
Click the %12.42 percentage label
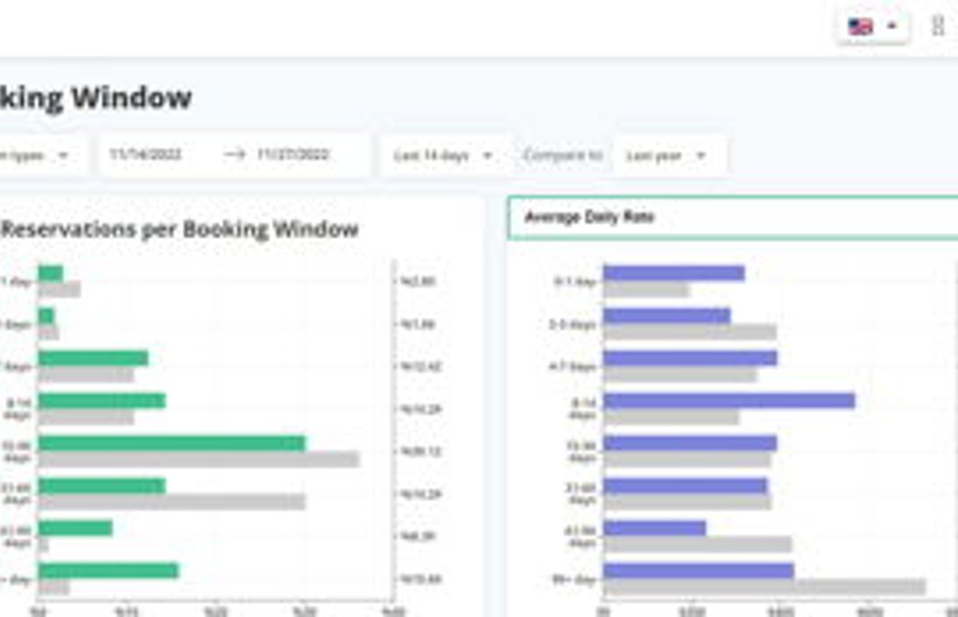(421, 366)
